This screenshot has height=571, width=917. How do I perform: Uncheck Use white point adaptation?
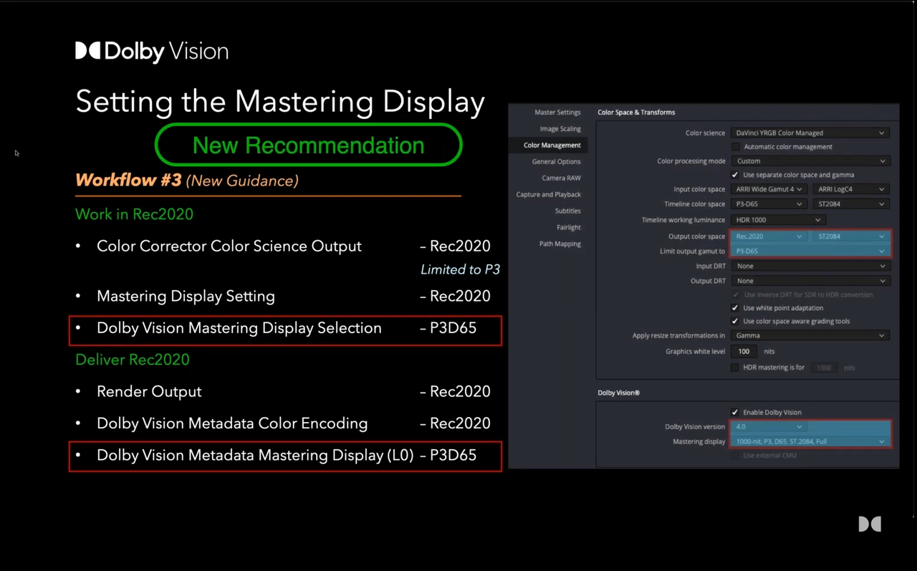pos(735,308)
